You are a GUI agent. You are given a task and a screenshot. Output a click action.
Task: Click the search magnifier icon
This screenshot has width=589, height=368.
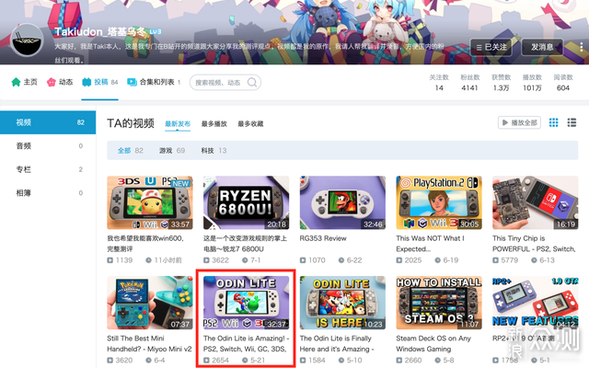(252, 82)
